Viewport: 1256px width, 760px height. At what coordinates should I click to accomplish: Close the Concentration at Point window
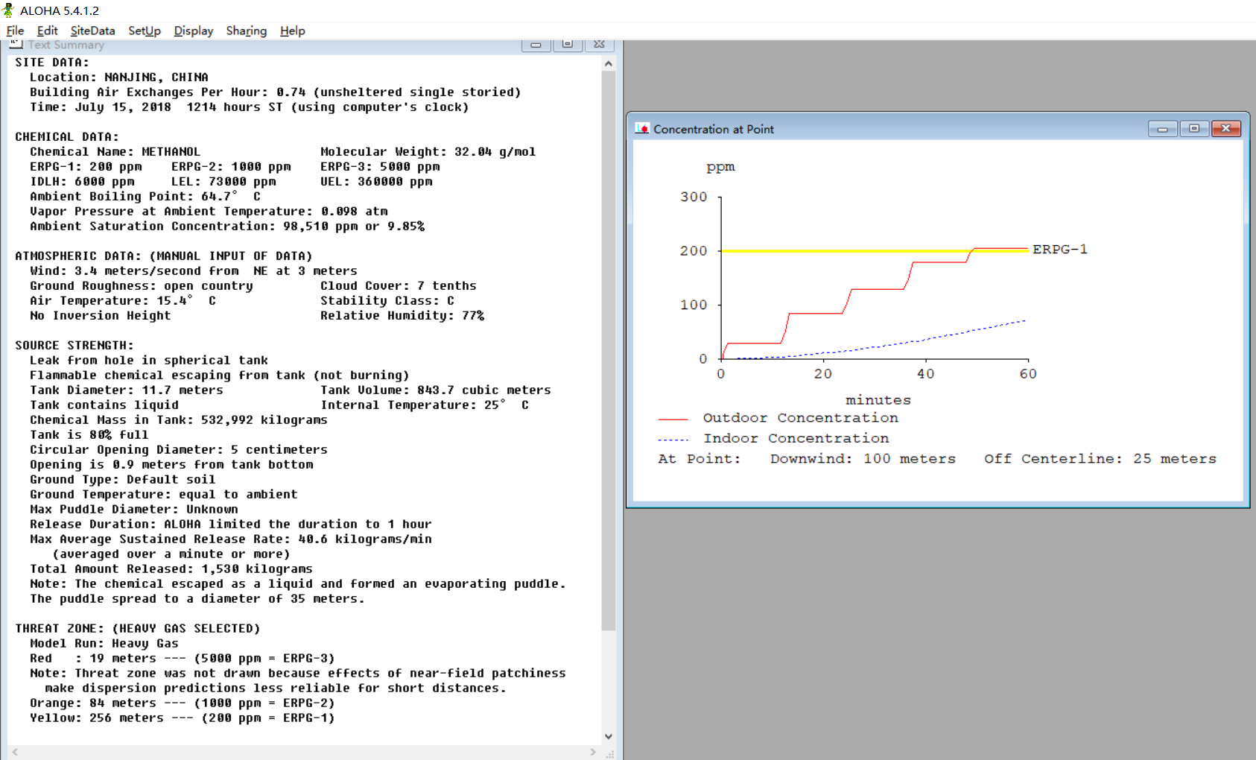[x=1226, y=129]
